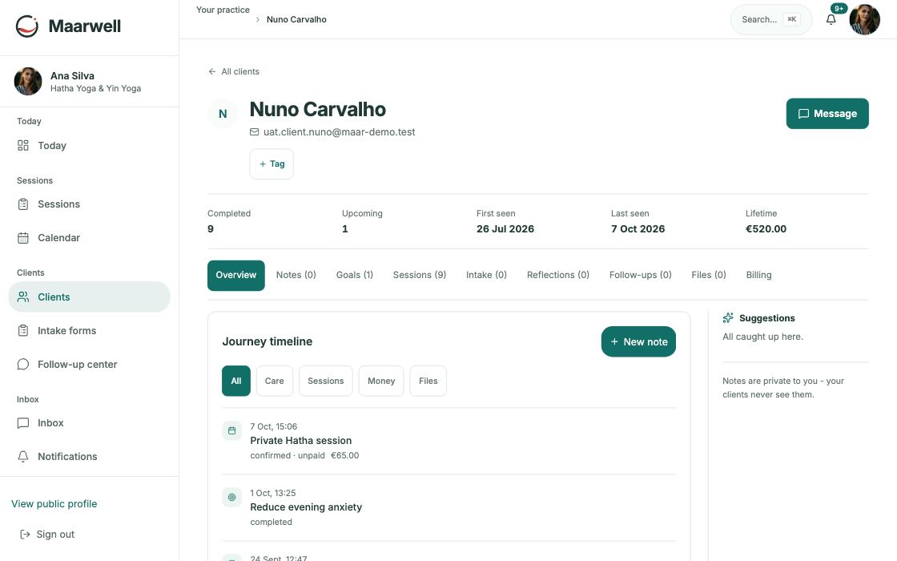Image resolution: width=897 pixels, height=561 pixels.
Task: Open the Private Hatha session timeline entry
Action: pyautogui.click(x=449, y=442)
